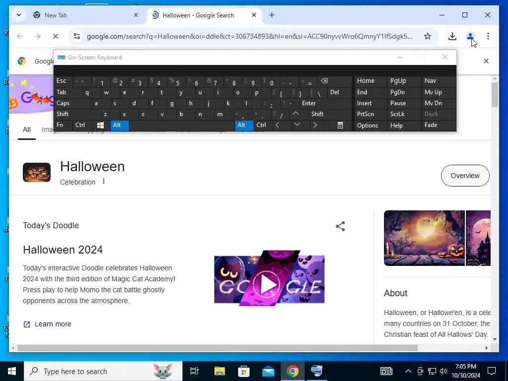
Task: Tap the up arrow key on On-Screen Keyboard
Action: coord(296,114)
